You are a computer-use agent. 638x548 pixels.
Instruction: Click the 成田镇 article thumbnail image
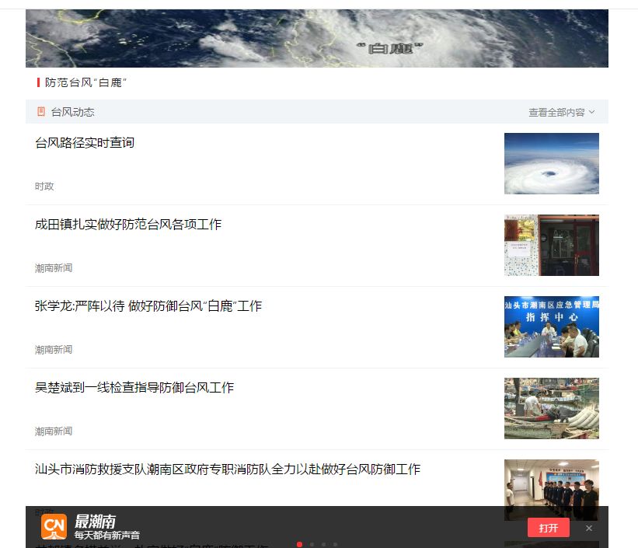(x=551, y=245)
